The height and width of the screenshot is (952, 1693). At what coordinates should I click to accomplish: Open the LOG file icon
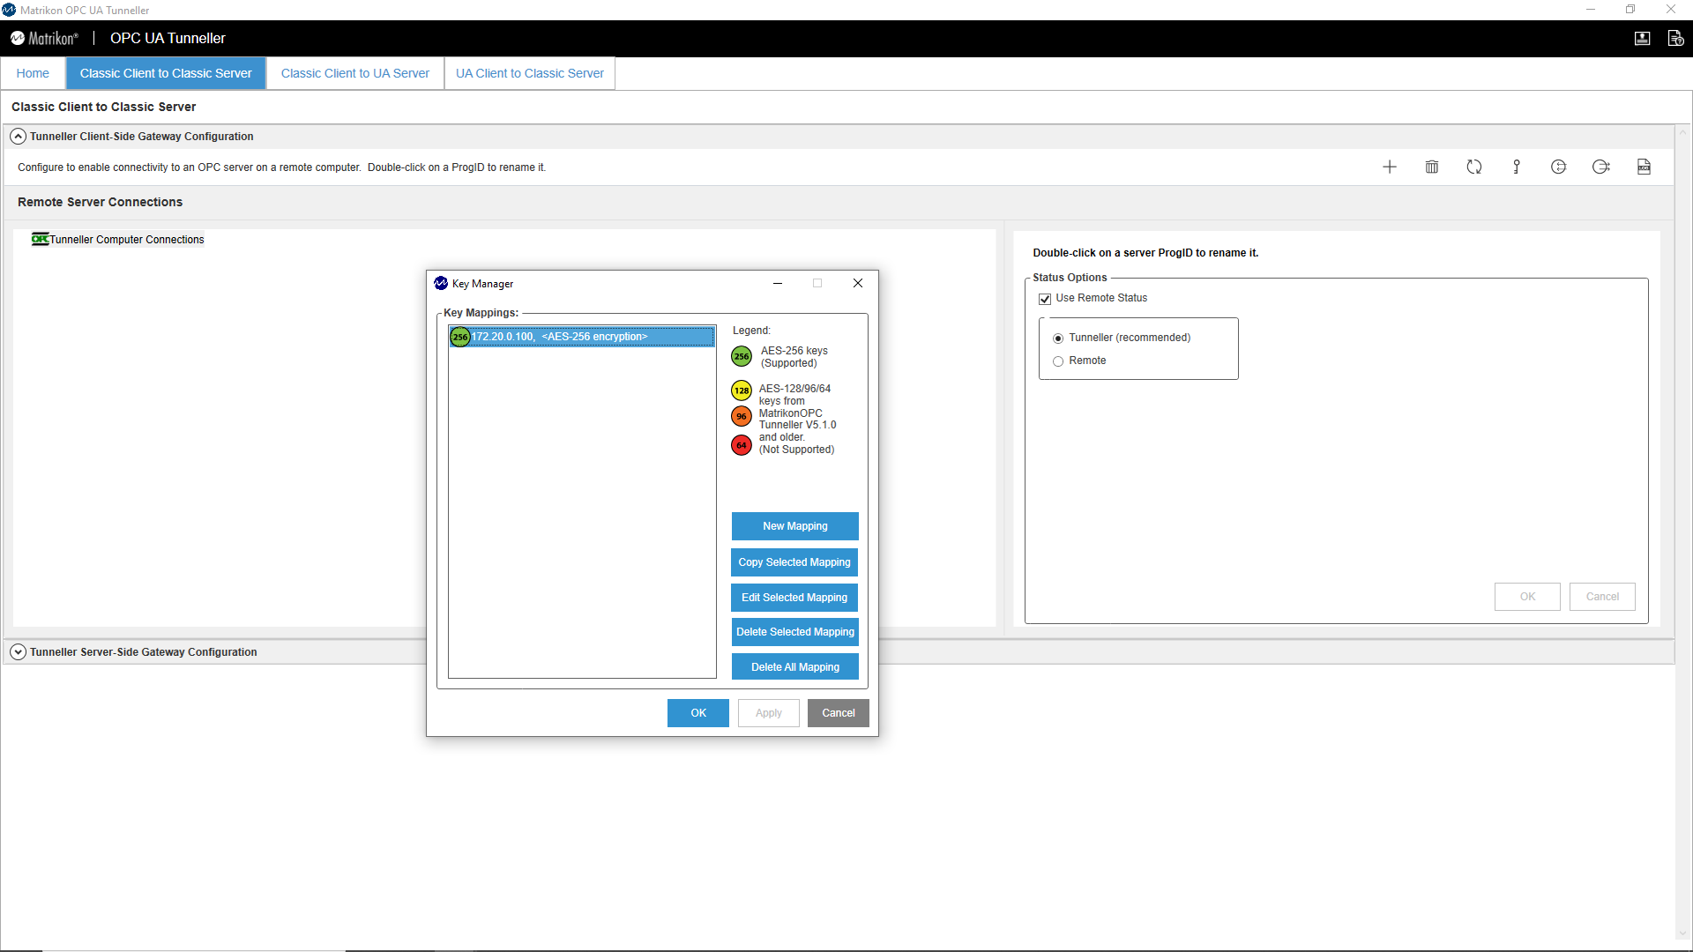click(1644, 167)
